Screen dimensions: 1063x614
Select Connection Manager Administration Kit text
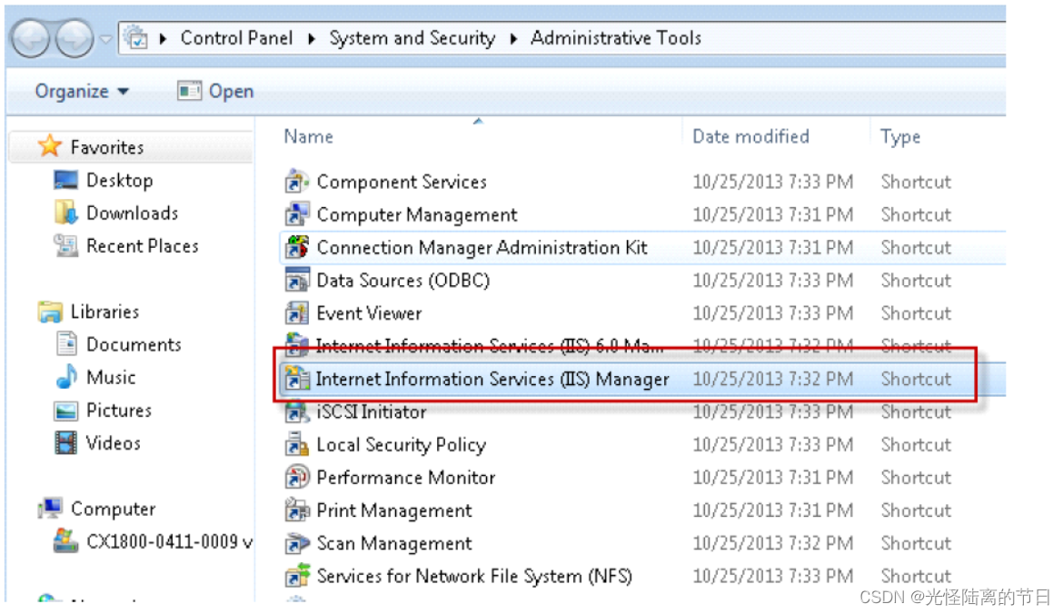tap(482, 247)
